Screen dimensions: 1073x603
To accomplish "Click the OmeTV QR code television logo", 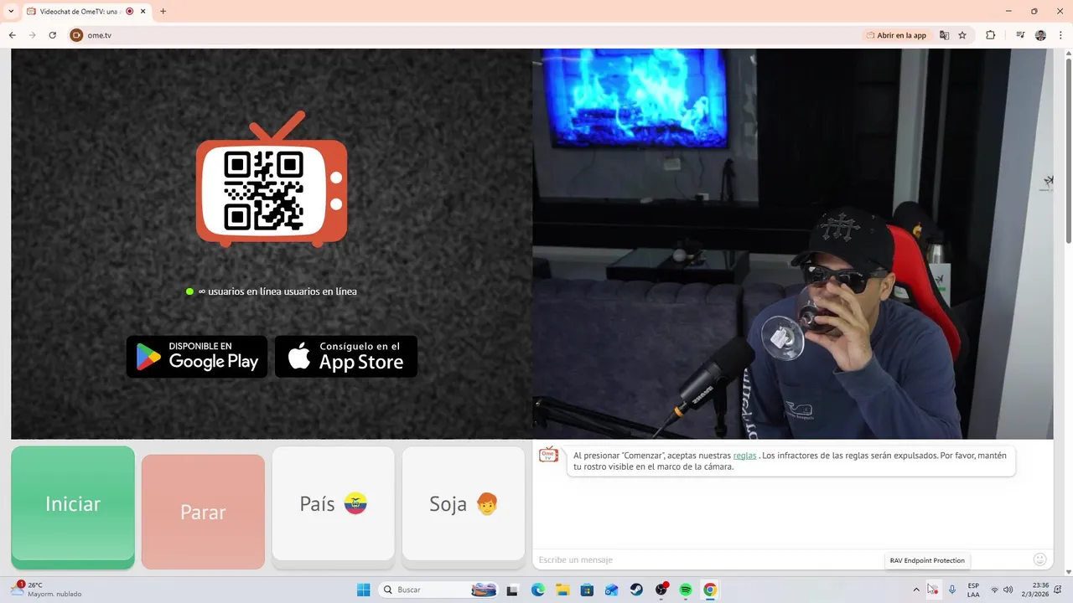I will (x=272, y=179).
